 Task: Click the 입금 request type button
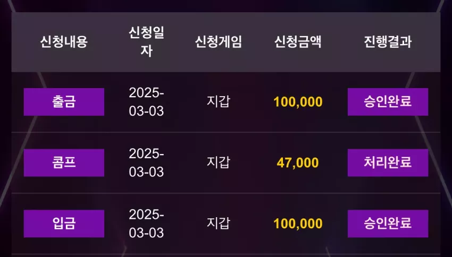tap(64, 224)
